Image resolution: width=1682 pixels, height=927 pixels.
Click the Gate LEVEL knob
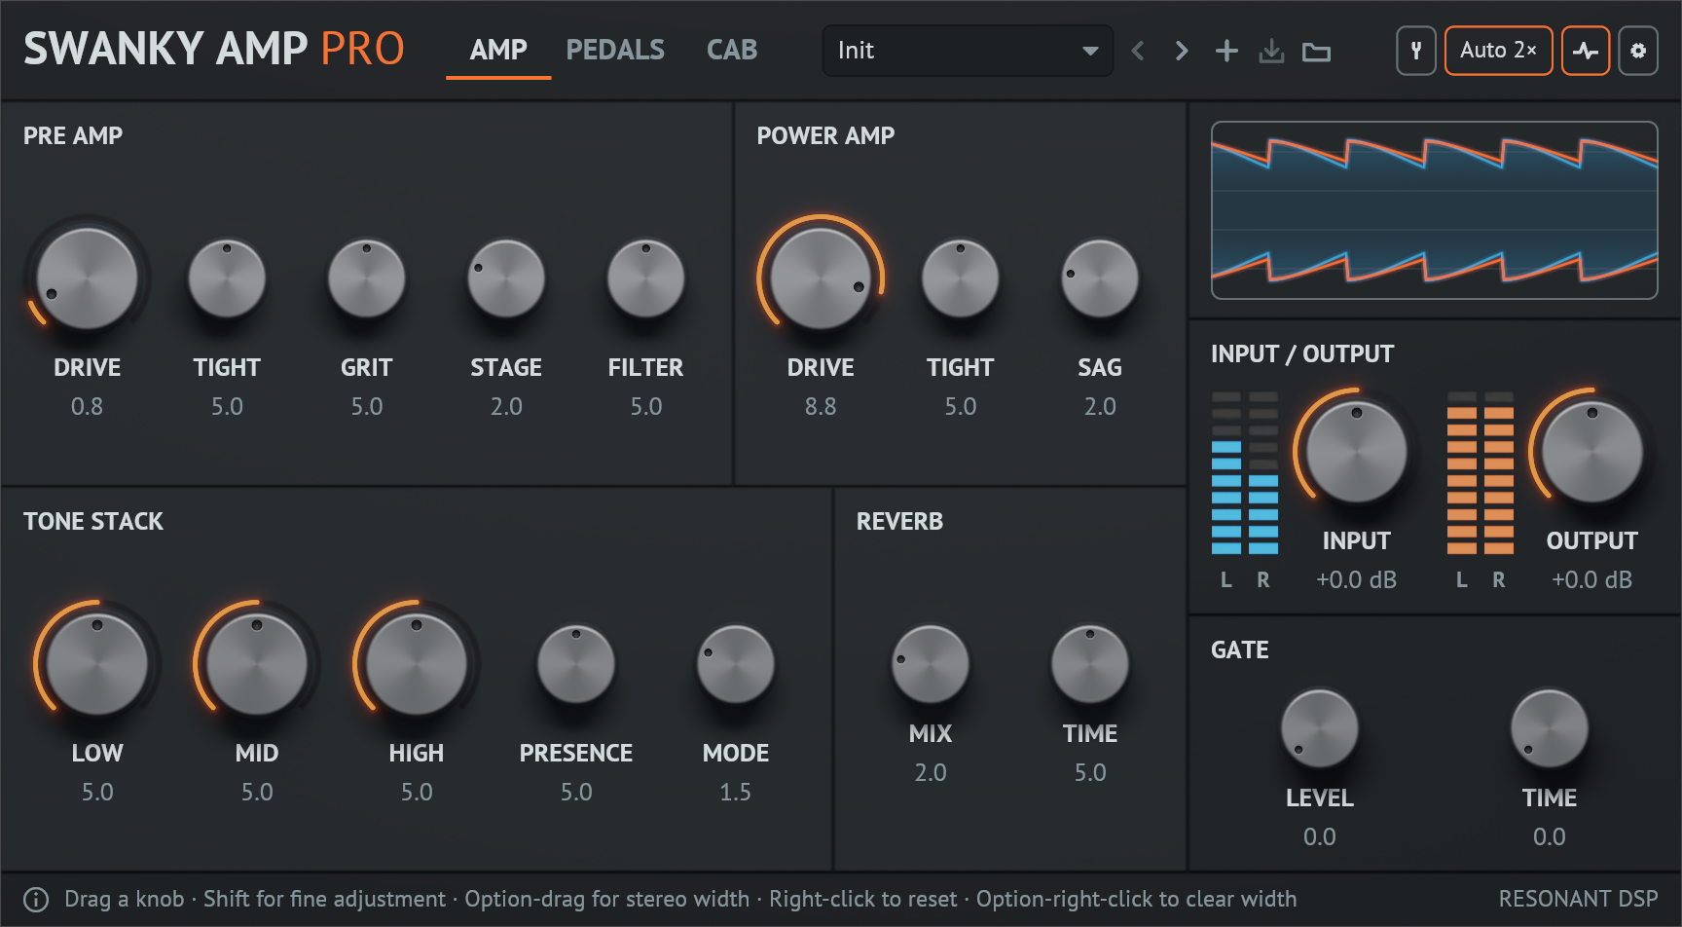(1320, 728)
